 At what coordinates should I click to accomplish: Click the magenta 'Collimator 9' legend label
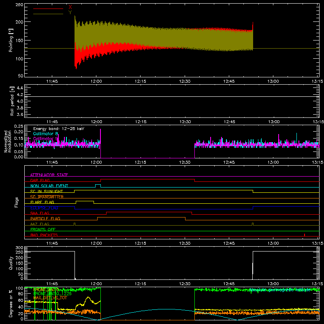click(x=45, y=139)
